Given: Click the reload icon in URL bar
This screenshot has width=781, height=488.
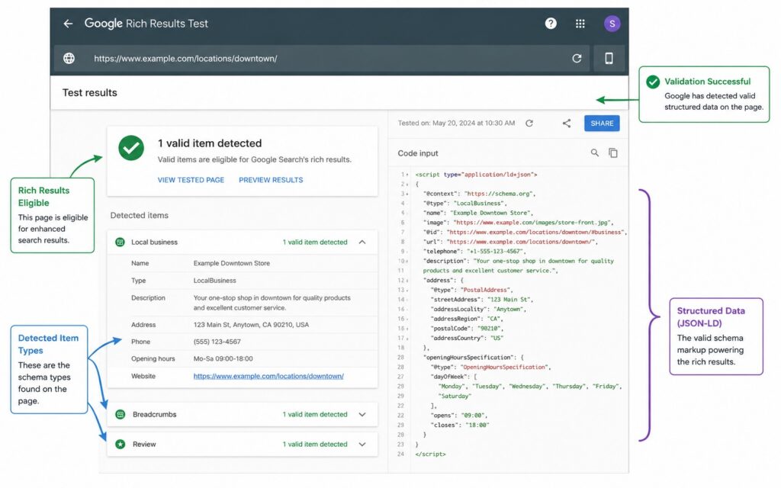Looking at the screenshot, I should (x=577, y=58).
